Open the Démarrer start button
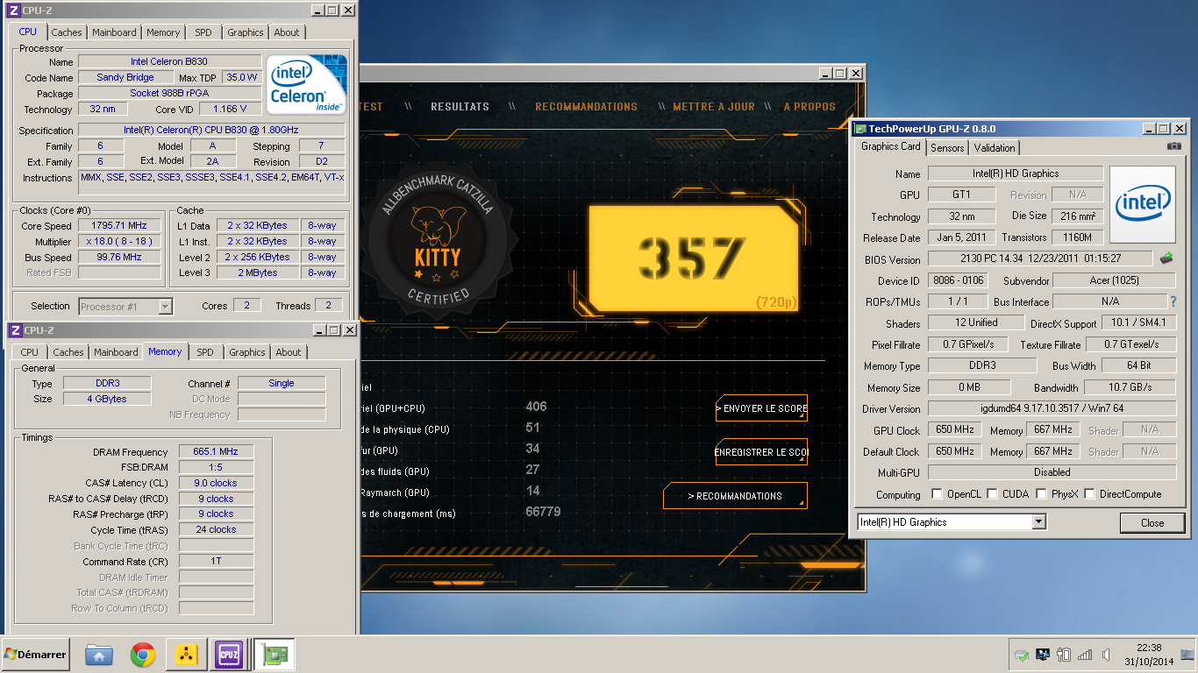This screenshot has width=1198, height=673. [35, 654]
